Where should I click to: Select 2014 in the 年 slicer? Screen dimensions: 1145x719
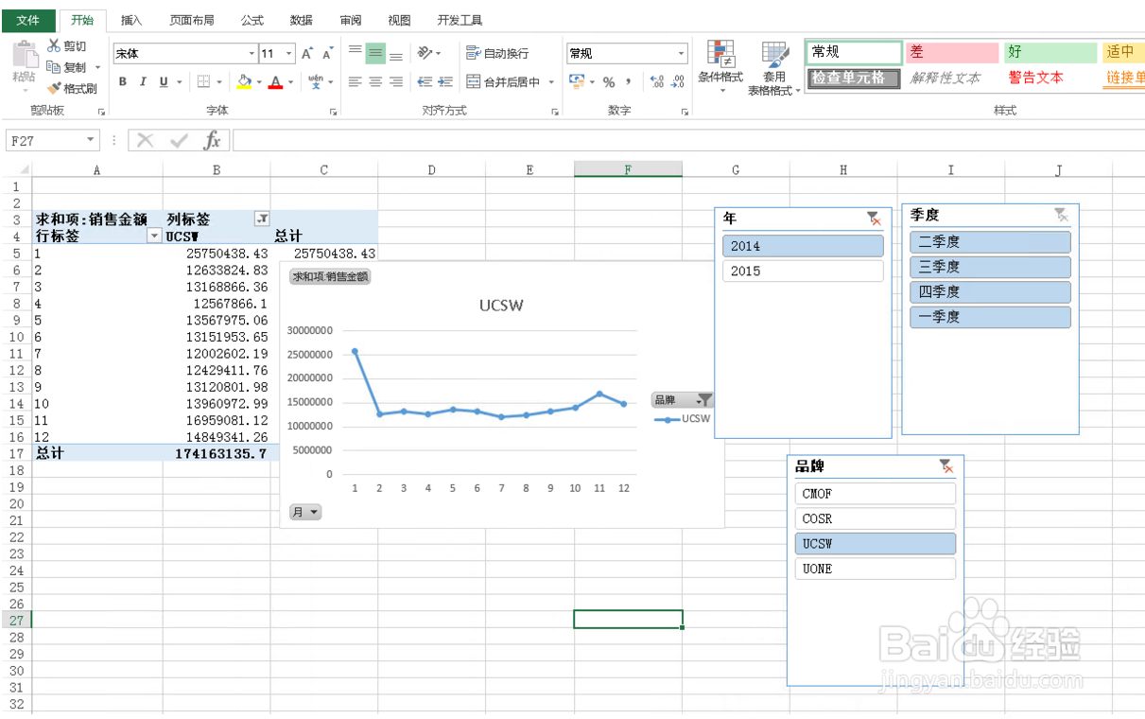[803, 246]
